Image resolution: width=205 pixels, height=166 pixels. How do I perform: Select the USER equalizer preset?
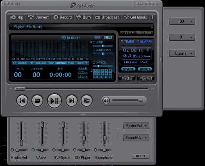coord(80,63)
